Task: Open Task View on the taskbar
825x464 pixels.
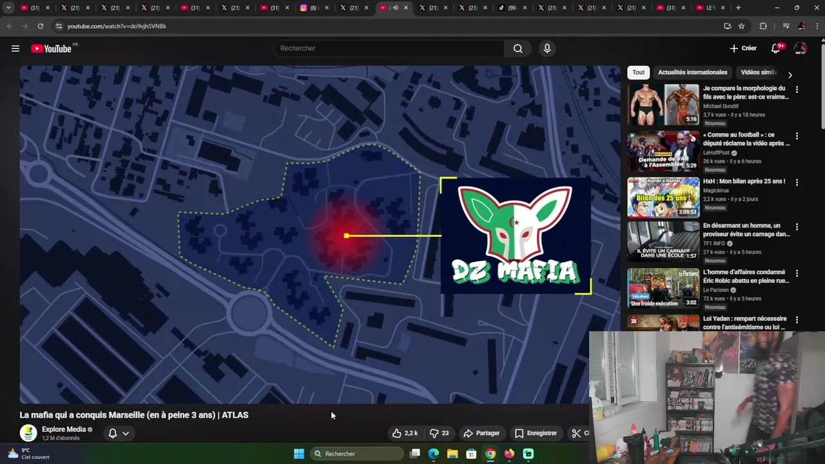Action: 415,454
